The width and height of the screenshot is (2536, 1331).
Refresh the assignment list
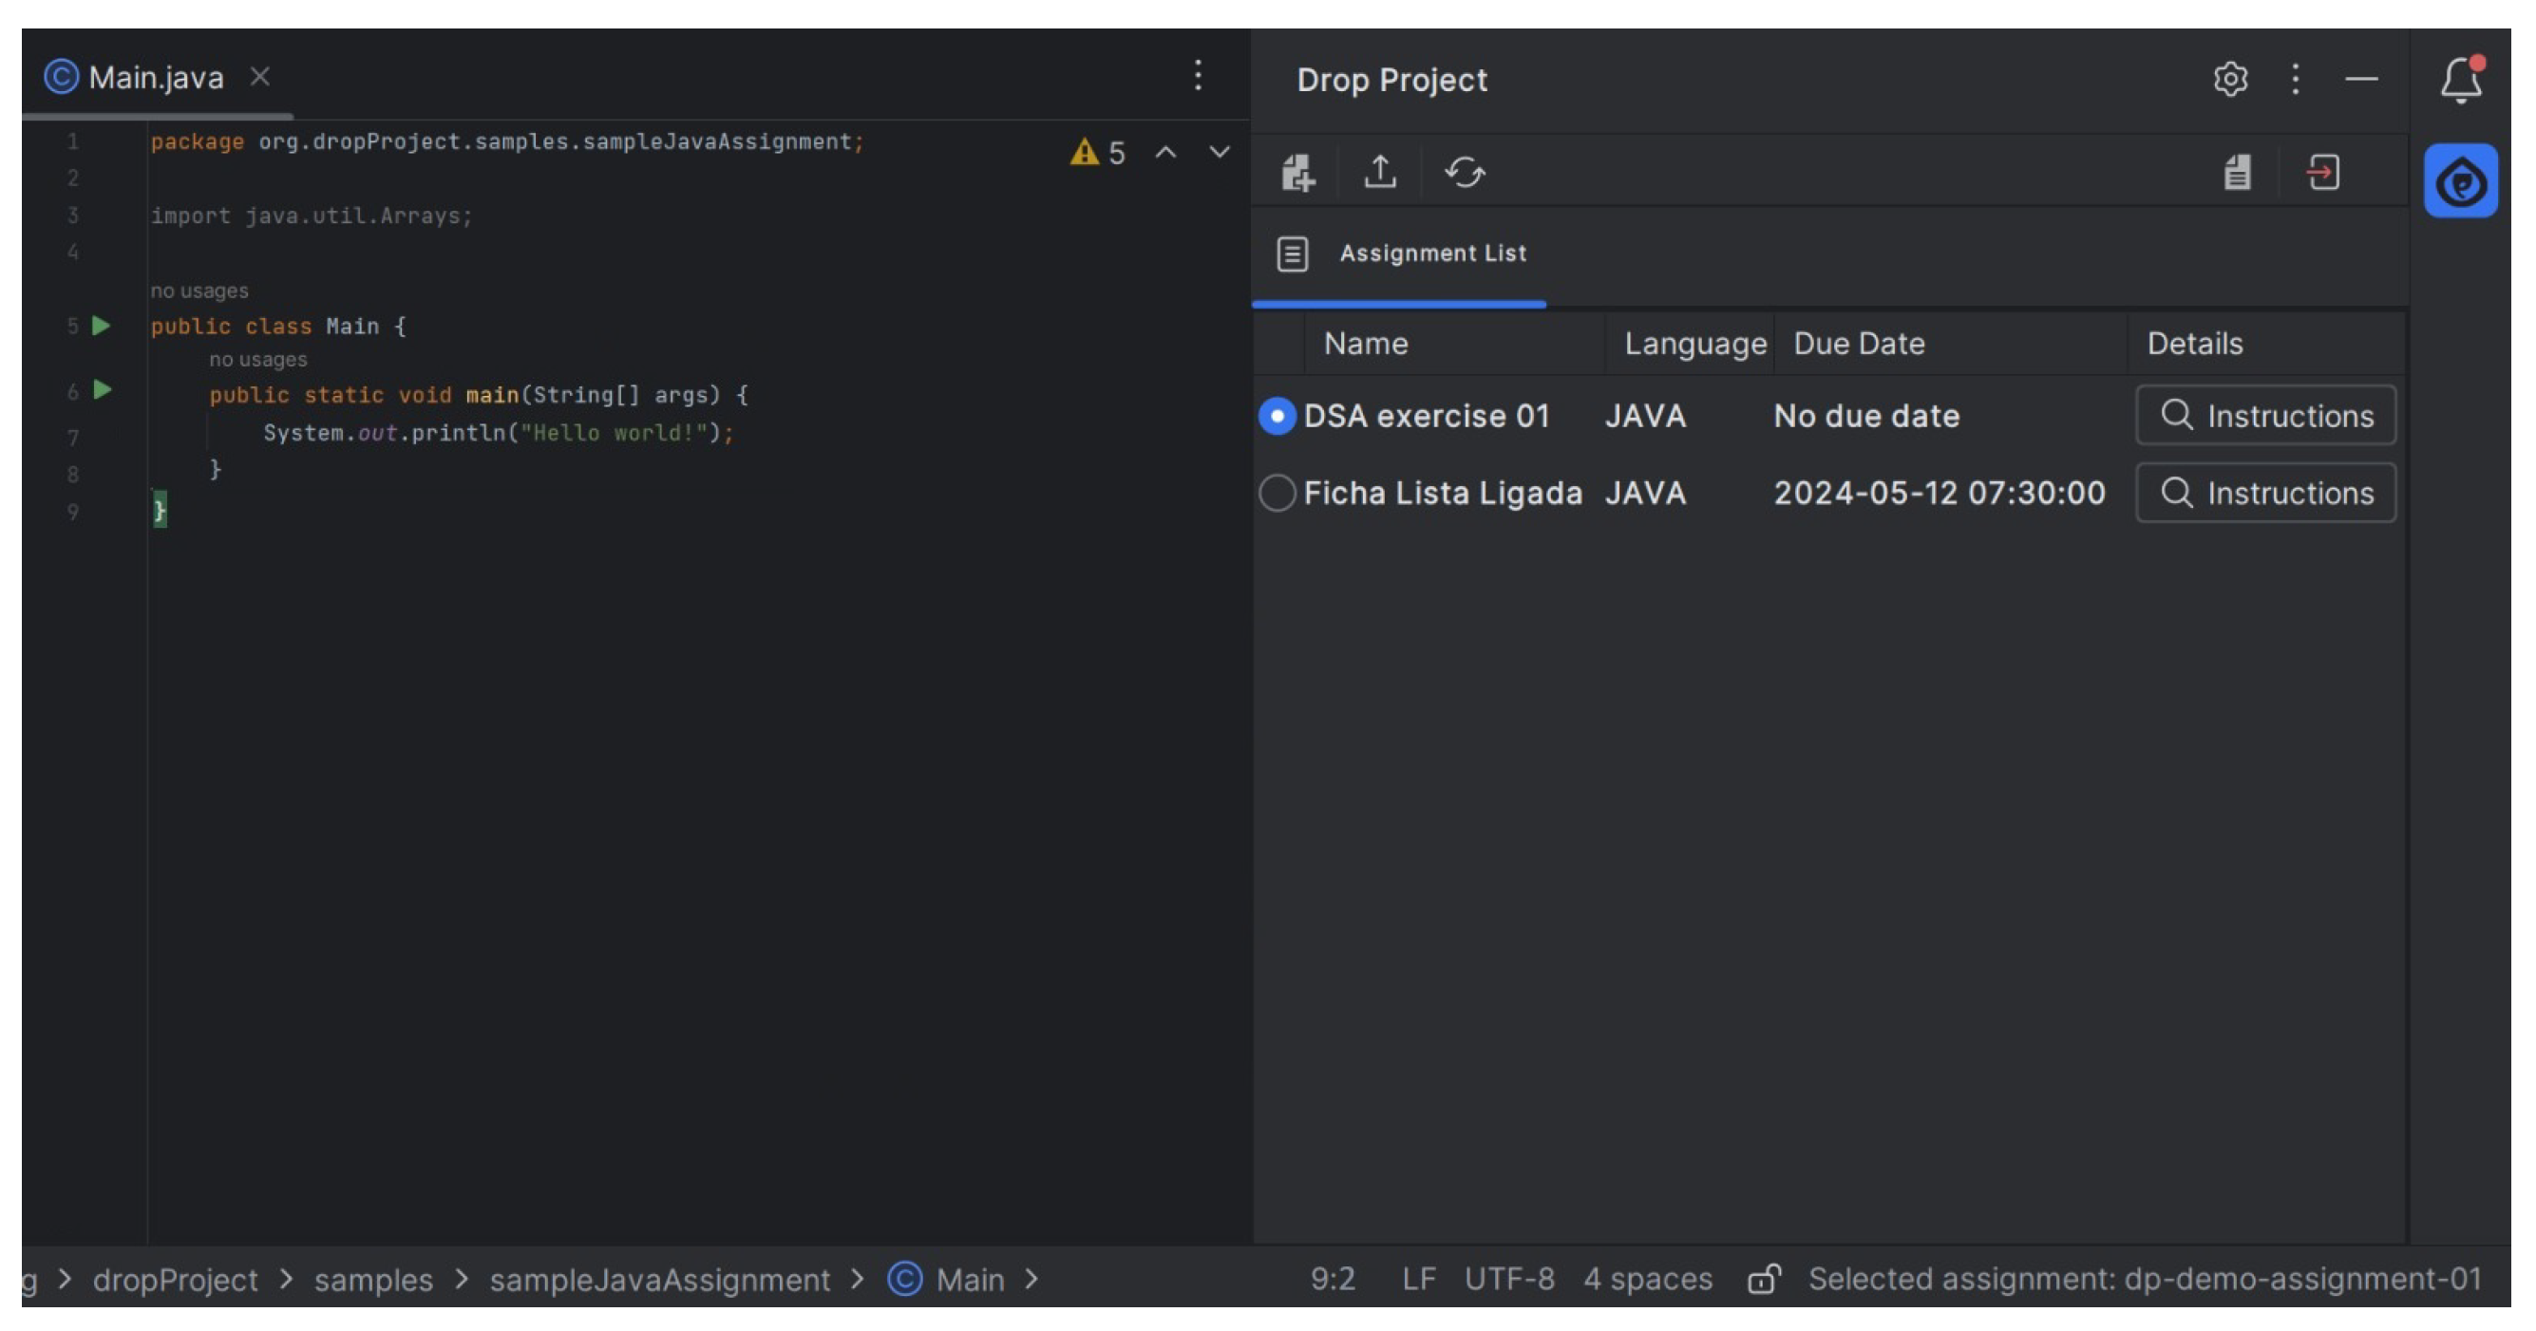pos(1464,172)
